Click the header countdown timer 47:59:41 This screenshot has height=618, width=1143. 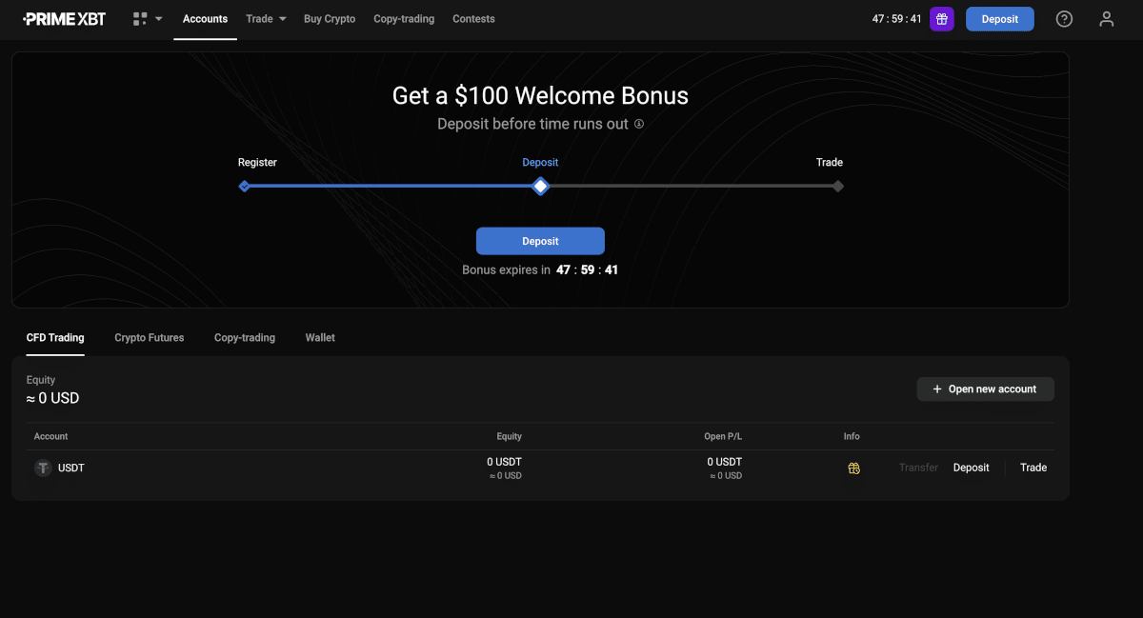(x=897, y=19)
